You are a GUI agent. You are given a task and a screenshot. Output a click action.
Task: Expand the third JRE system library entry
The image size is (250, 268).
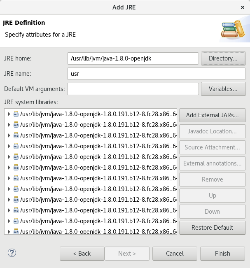pos(9,135)
